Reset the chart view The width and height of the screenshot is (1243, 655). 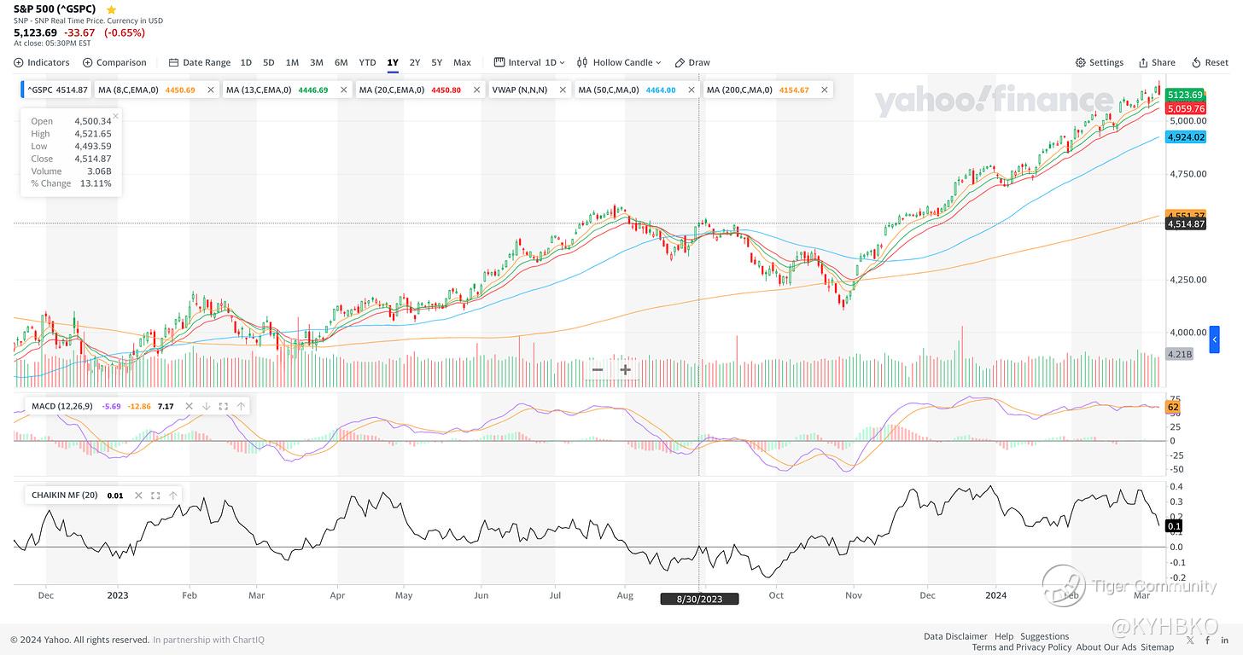click(x=1210, y=62)
